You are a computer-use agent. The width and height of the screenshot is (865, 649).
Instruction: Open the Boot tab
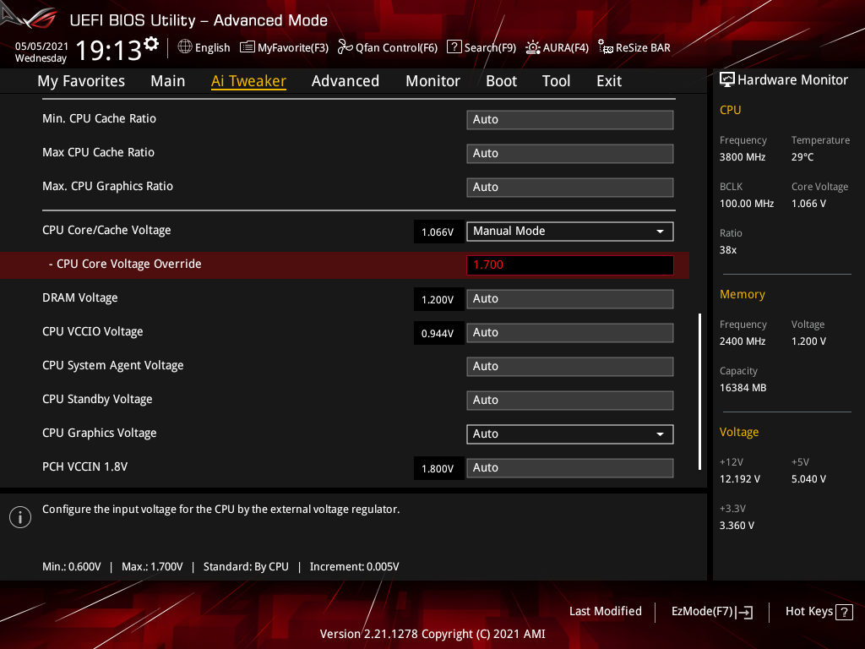pos(501,81)
